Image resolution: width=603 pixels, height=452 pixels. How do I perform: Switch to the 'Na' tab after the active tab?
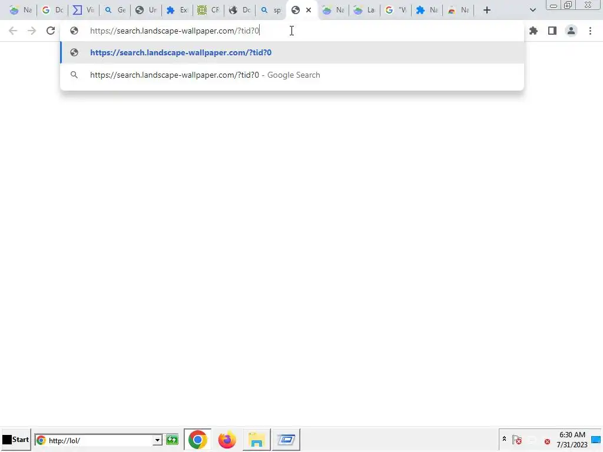333,11
